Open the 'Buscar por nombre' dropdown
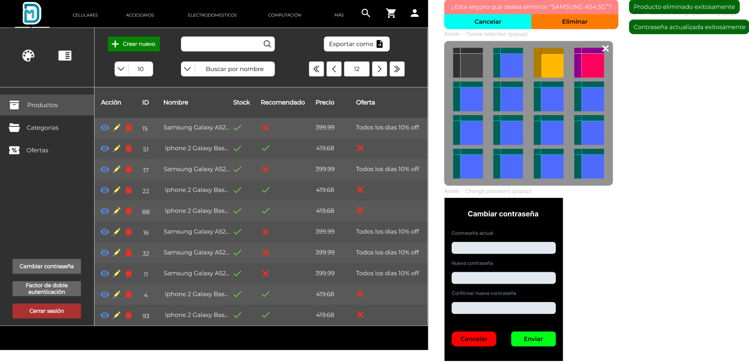Image resolution: width=749 pixels, height=362 pixels. (228, 69)
